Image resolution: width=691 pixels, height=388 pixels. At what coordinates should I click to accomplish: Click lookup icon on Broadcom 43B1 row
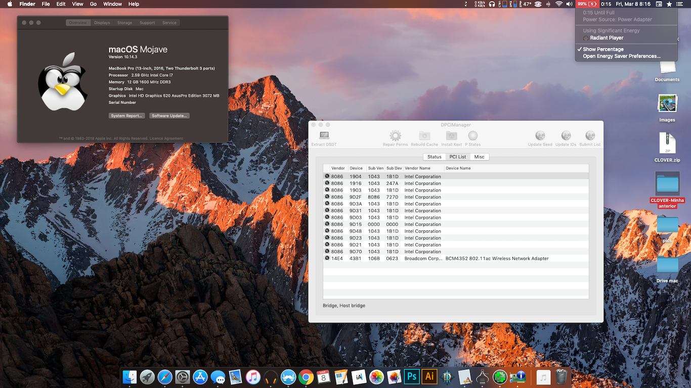pyautogui.click(x=327, y=258)
